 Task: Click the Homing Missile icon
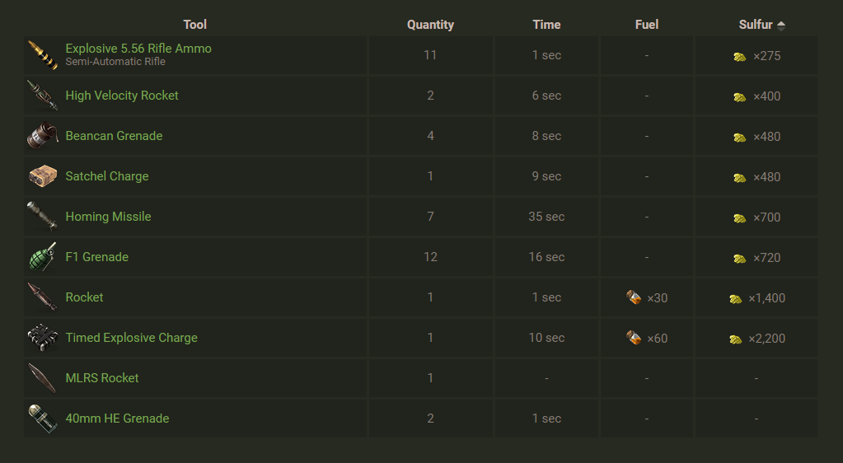41,217
